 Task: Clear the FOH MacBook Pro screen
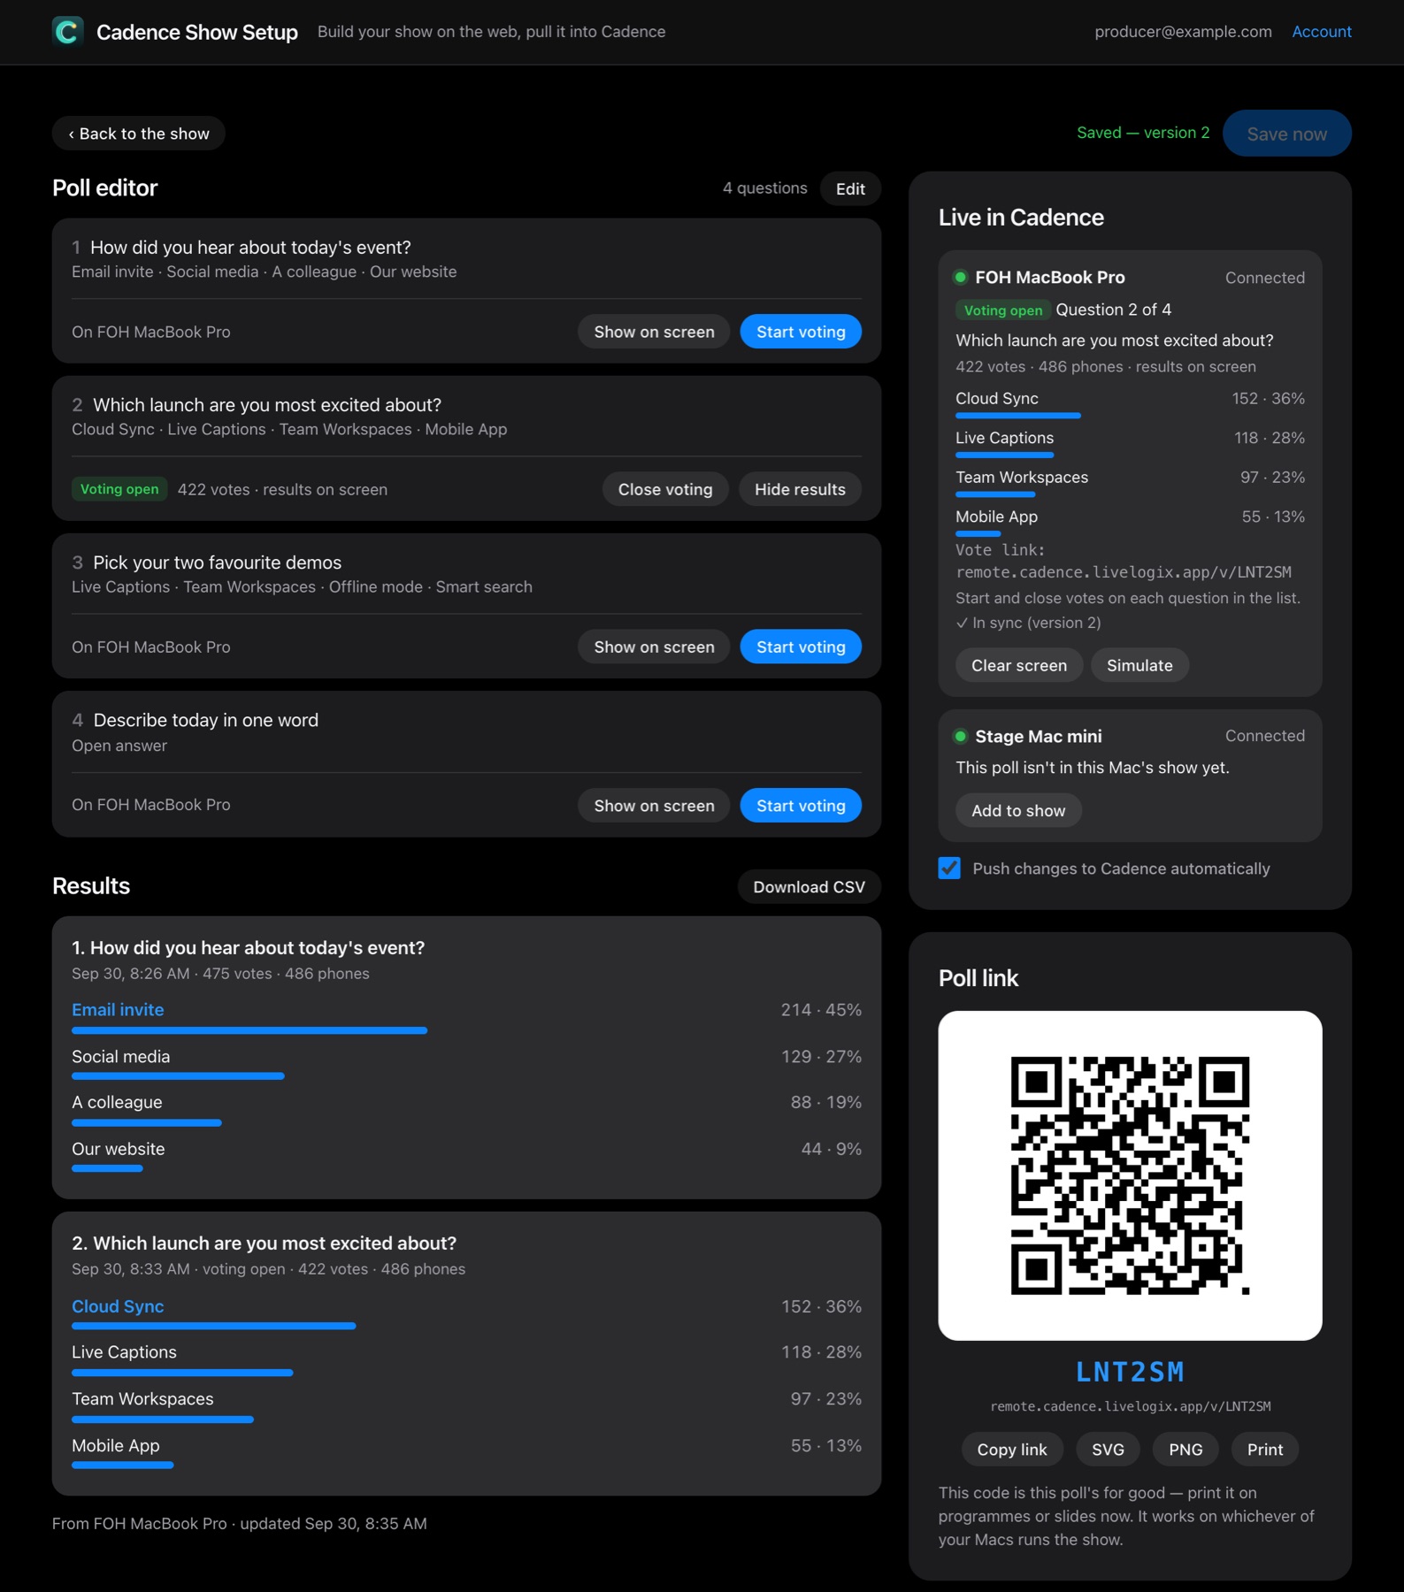pos(1019,665)
